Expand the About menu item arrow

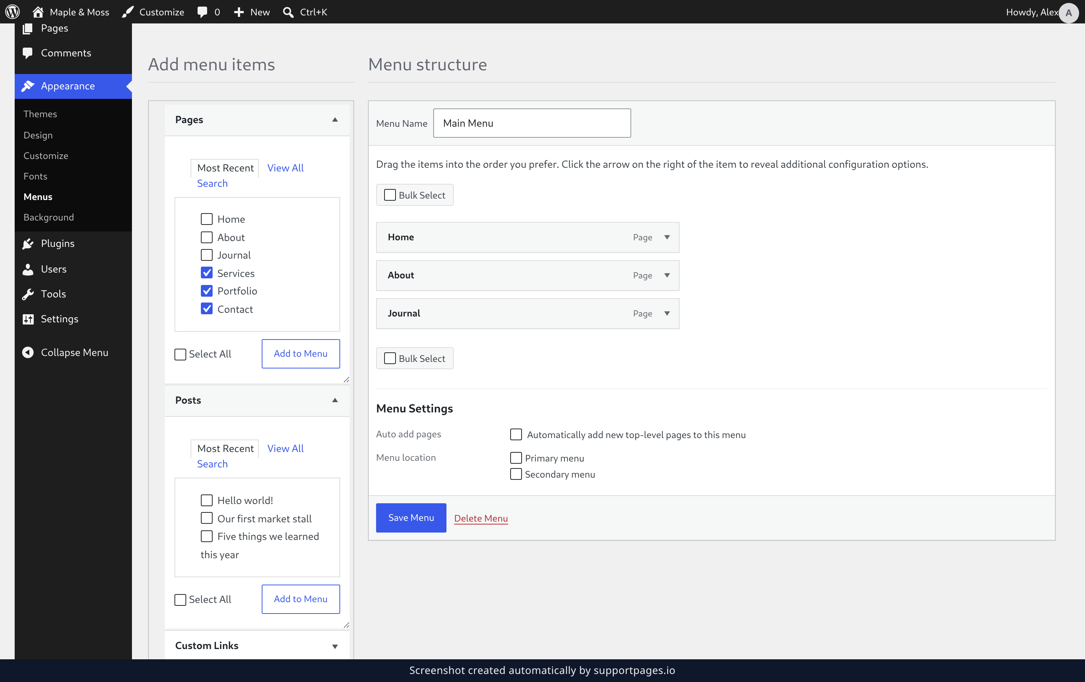[667, 275]
